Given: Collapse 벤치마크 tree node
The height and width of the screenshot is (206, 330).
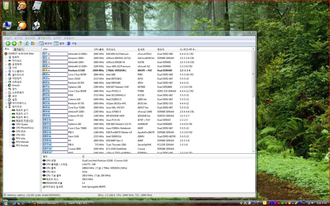Looking at the screenshot, I should coord(6,107).
